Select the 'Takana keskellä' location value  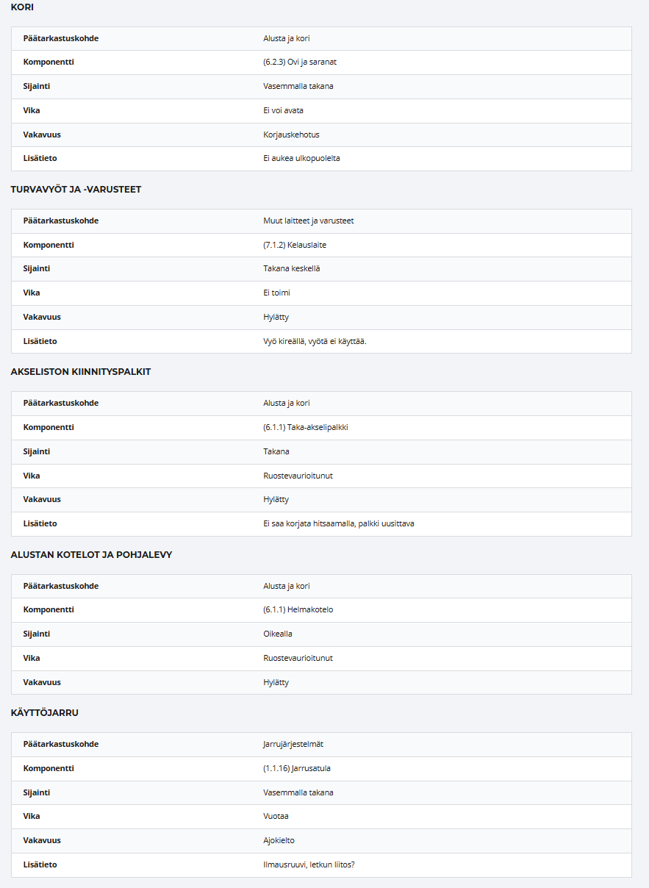[x=292, y=268]
